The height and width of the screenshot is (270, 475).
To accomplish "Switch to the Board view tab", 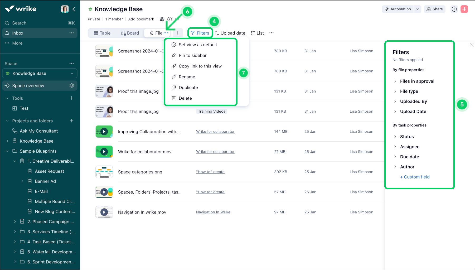I will pos(130,33).
